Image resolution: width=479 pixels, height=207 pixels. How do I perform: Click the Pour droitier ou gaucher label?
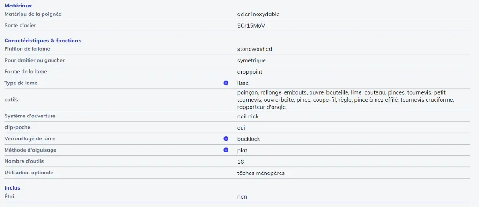34,60
